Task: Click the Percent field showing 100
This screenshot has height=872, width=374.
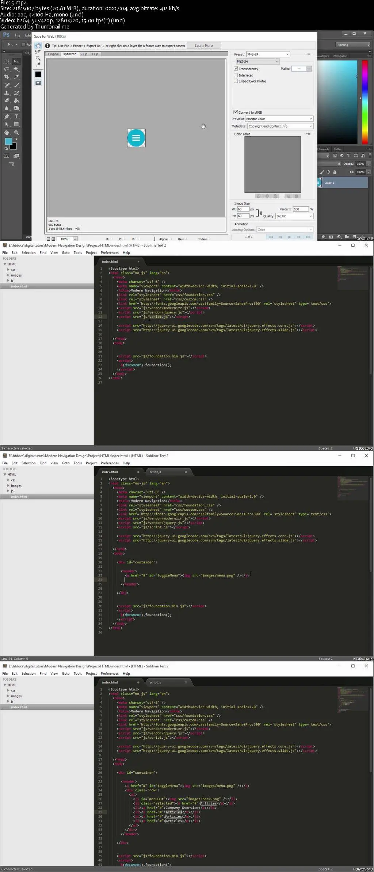Action: point(301,209)
